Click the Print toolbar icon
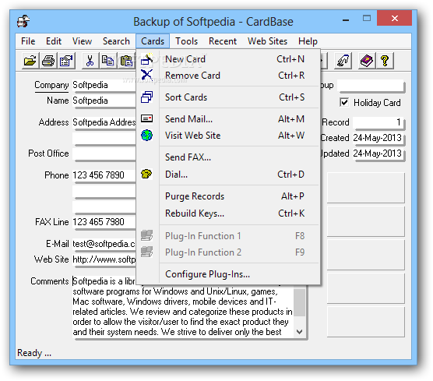This screenshot has height=381, width=433. [48, 61]
